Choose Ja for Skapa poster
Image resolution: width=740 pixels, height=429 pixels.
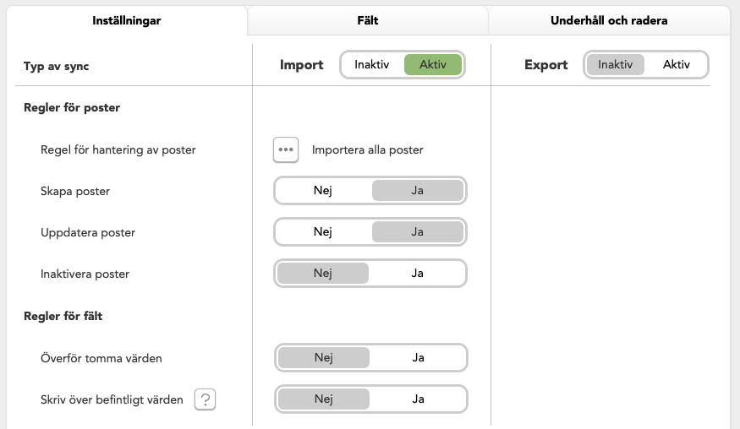pos(417,191)
